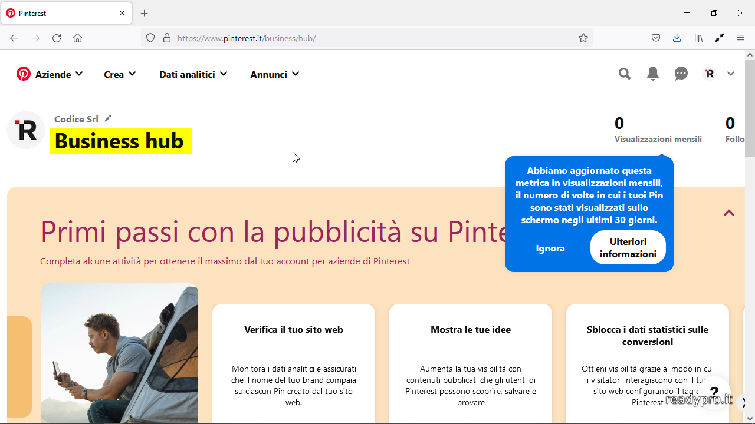755x424 pixels.
Task: Close the Pinterest tab
Action: [122, 13]
